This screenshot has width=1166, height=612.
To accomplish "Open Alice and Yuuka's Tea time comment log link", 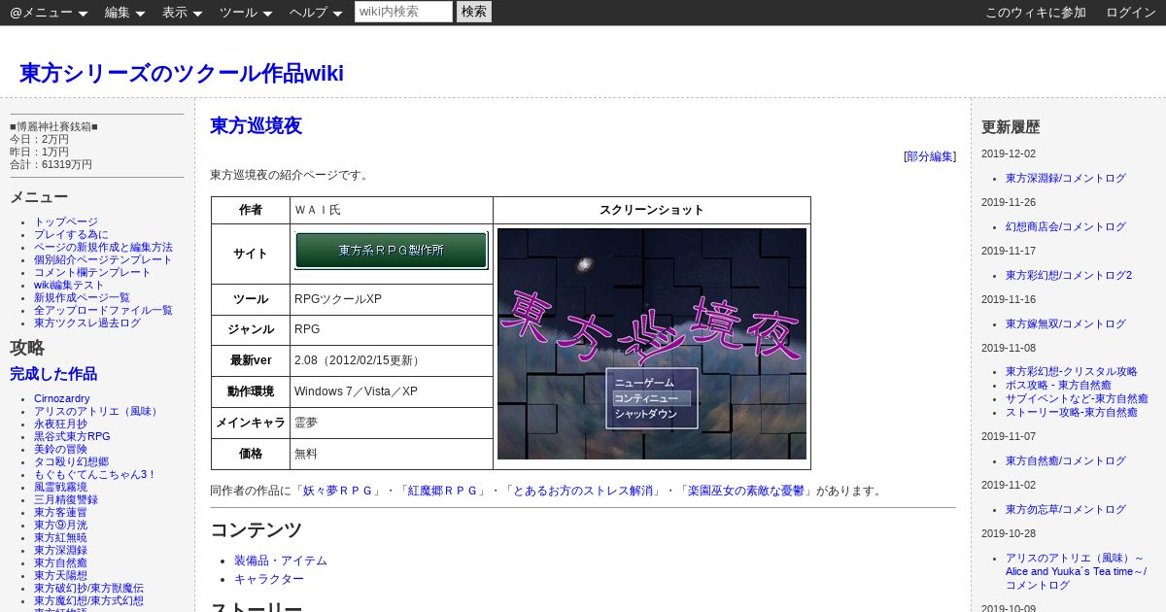I will click(1076, 571).
